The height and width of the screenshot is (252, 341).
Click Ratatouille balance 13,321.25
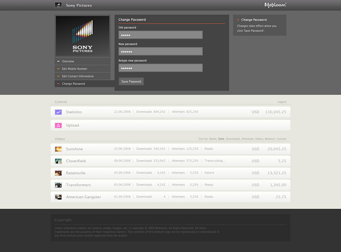pyautogui.click(x=277, y=173)
